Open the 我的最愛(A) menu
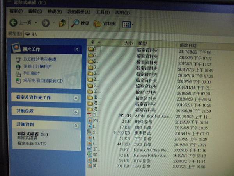The image size is (234, 176). 79,12
